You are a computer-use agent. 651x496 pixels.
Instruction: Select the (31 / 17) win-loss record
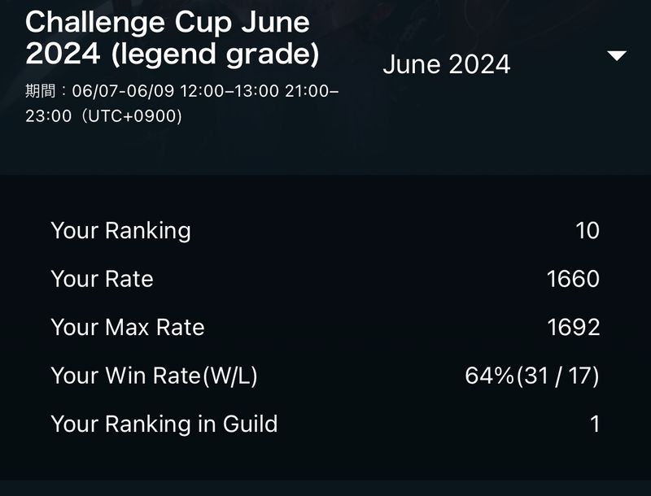[558, 376]
